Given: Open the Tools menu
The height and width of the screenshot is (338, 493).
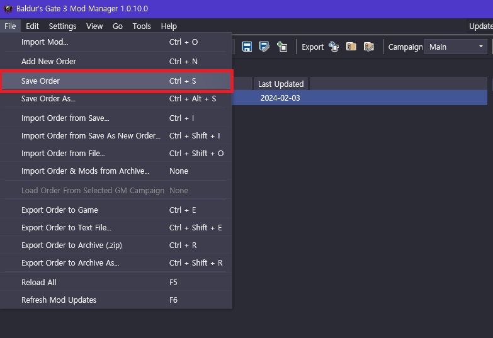Looking at the screenshot, I should point(142,26).
